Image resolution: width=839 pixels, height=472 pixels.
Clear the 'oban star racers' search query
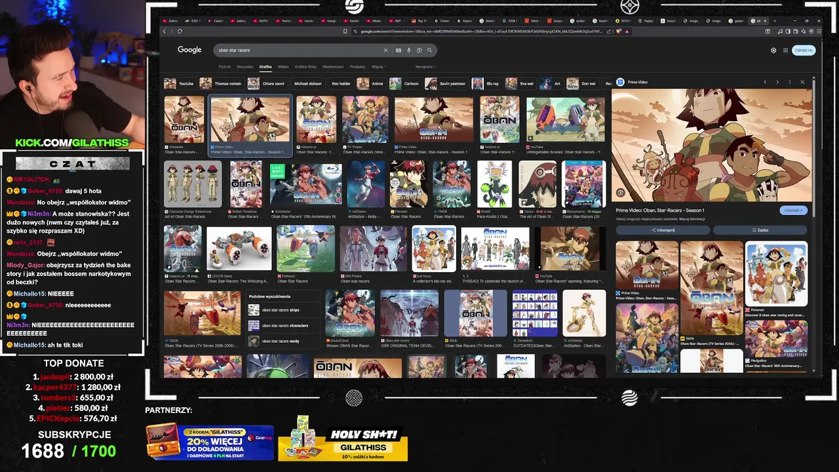pyautogui.click(x=385, y=50)
